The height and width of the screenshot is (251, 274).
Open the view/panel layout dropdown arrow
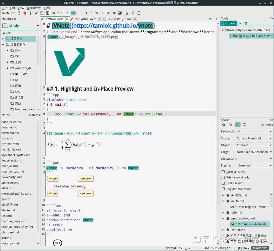(67, 13)
